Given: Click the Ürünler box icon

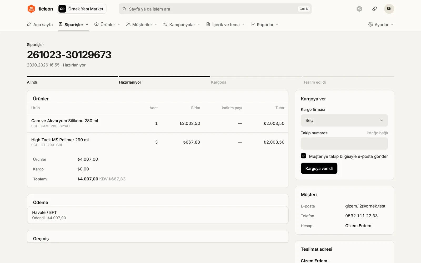Looking at the screenshot, I should point(96,24).
